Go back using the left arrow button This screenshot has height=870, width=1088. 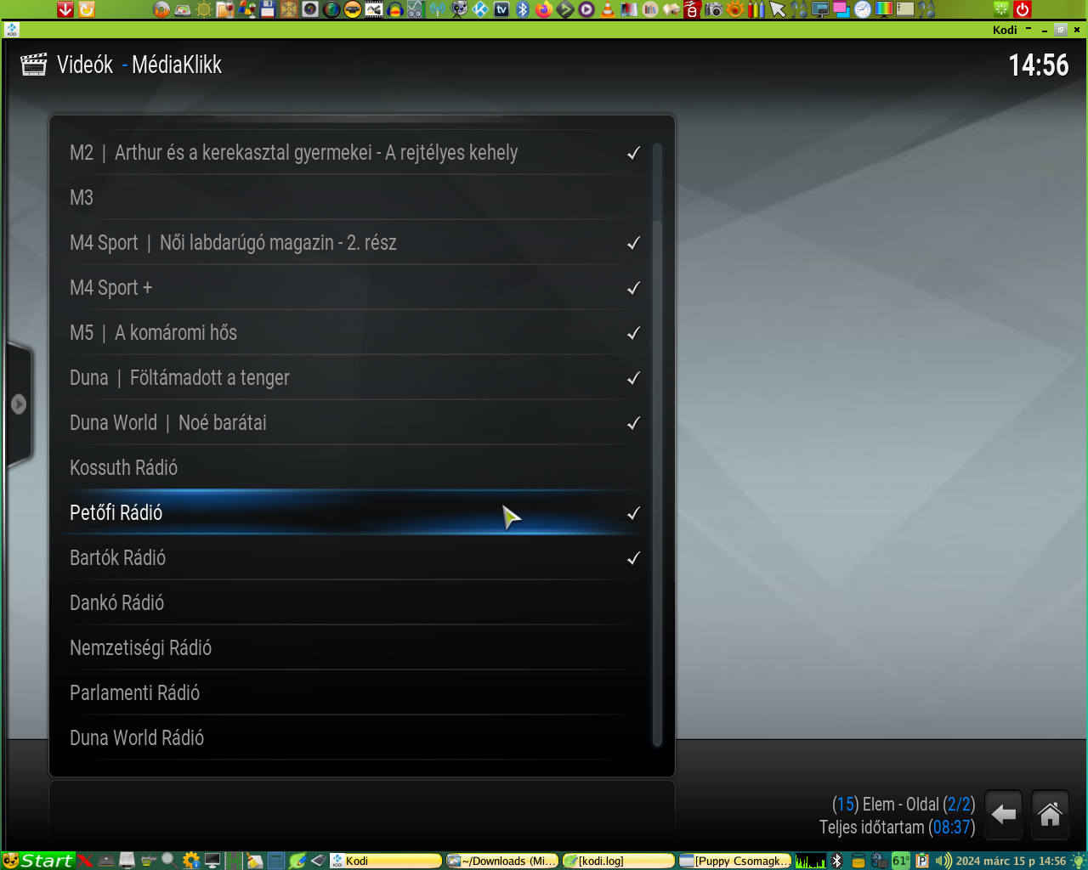[x=1003, y=815]
